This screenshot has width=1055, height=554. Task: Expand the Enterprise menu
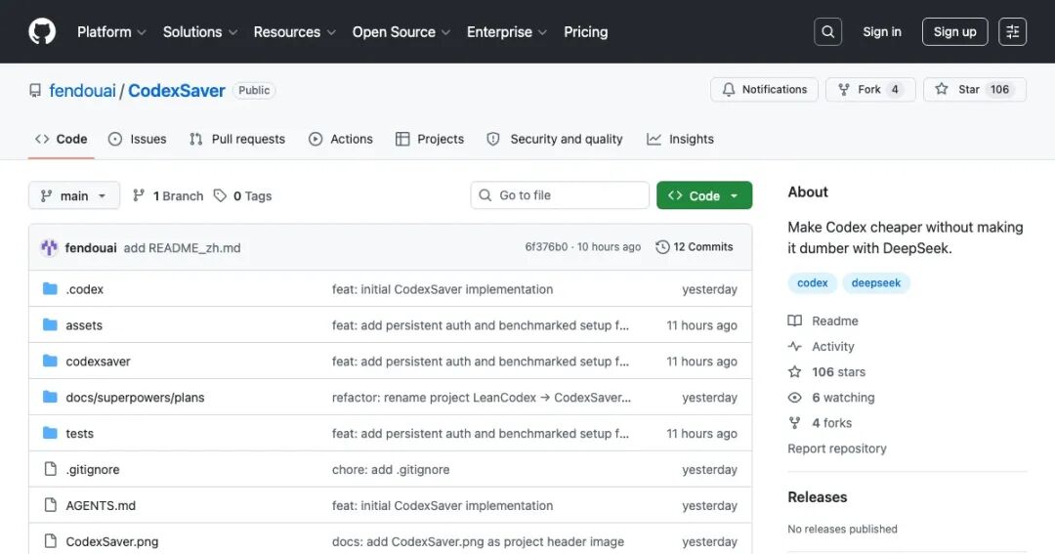tap(507, 31)
